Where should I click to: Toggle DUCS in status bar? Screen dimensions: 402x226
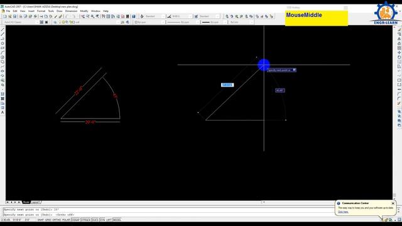(x=95, y=220)
